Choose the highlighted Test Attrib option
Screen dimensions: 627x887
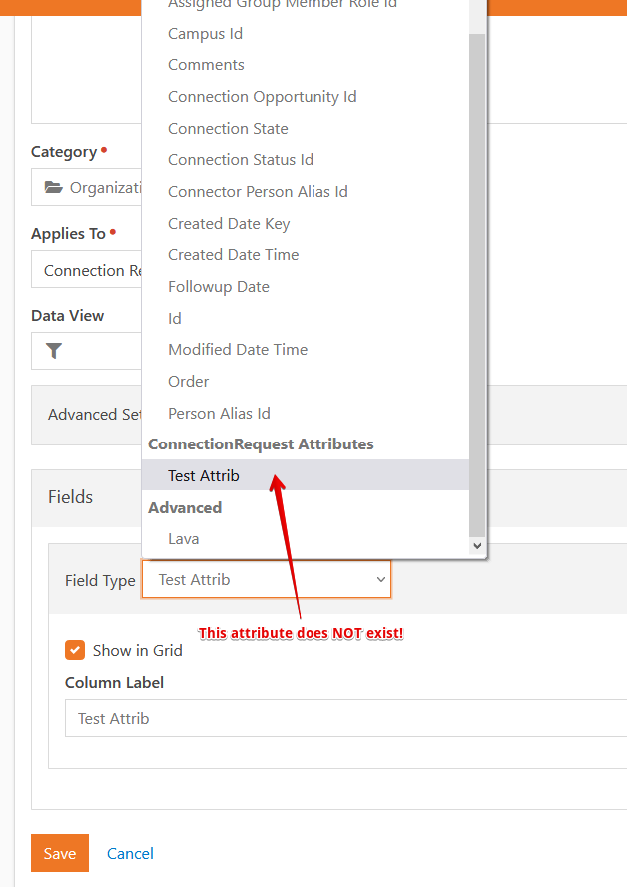[x=306, y=475]
